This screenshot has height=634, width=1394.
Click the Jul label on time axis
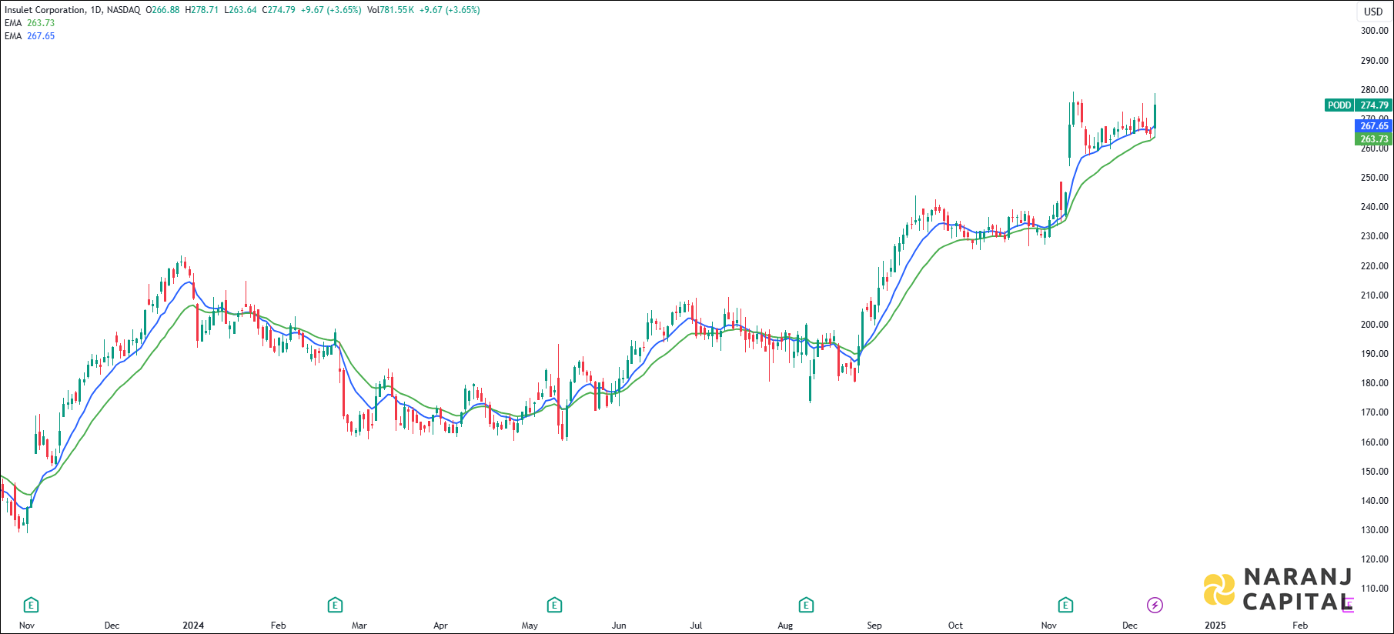pyautogui.click(x=696, y=626)
